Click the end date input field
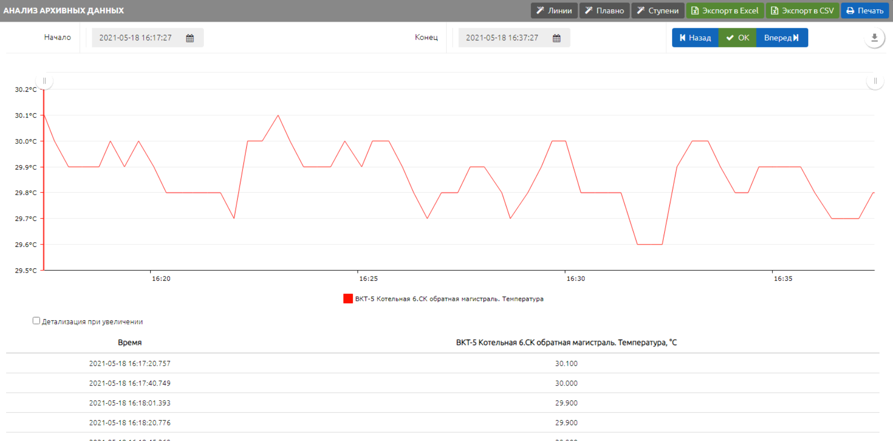893x441 pixels. tap(502, 38)
